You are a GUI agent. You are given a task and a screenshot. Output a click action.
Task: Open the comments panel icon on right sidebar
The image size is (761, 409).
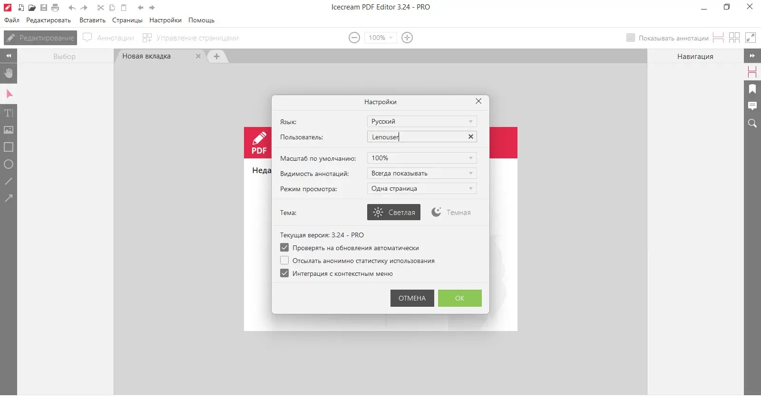click(752, 106)
